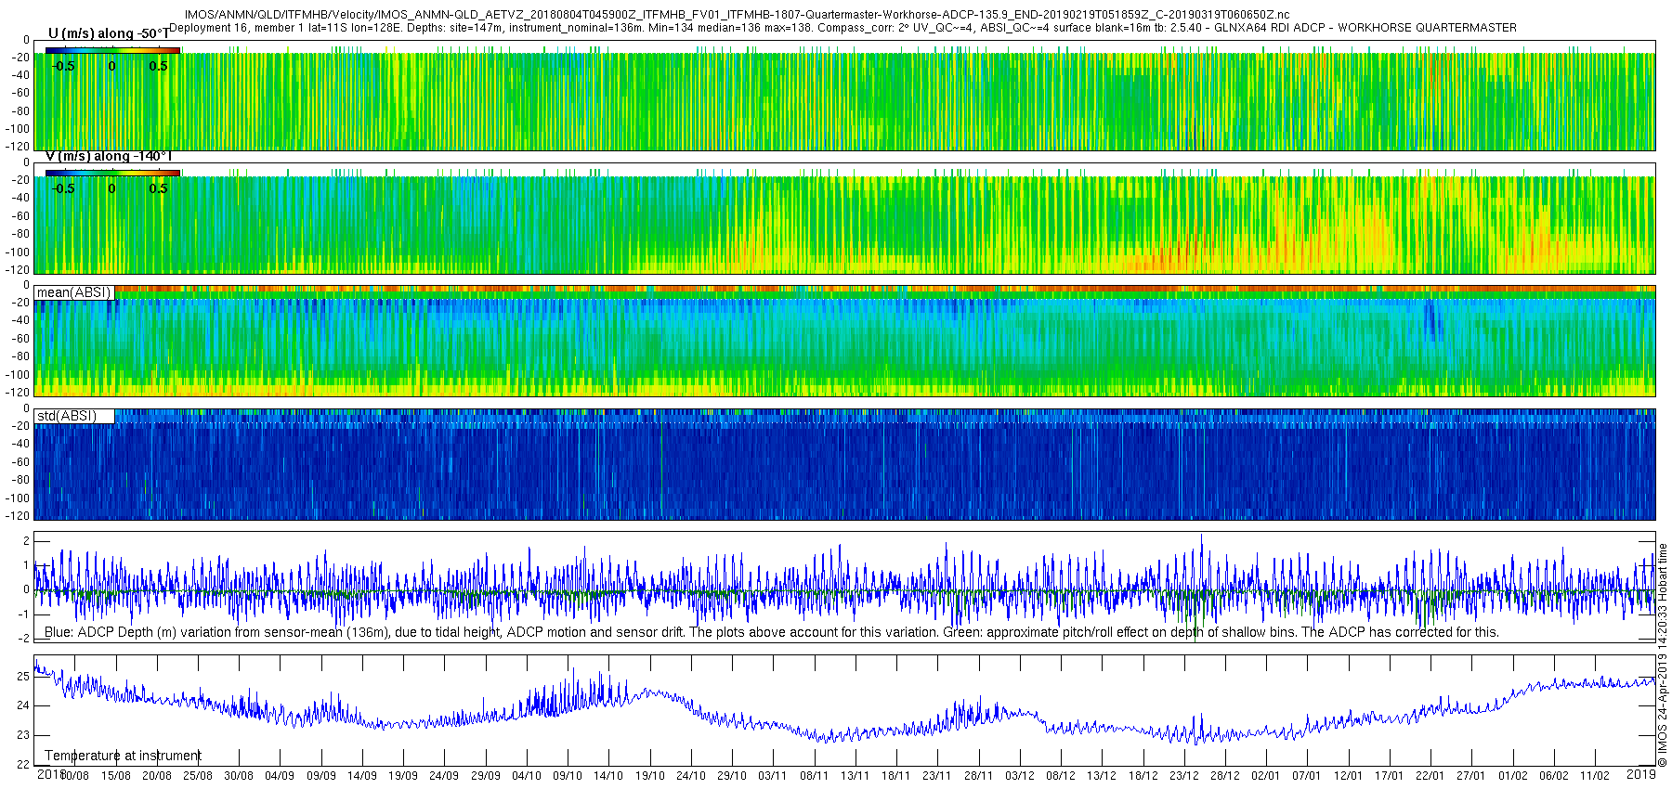1672x789 pixels.
Task: Click the '28/11' date tick label
Action: [x=979, y=776]
